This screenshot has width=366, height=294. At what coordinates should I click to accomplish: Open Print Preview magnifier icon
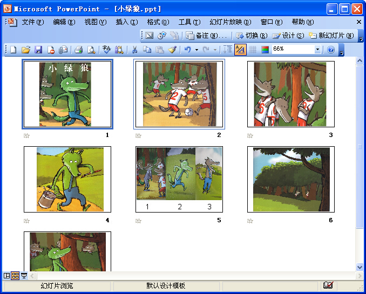pos(91,50)
